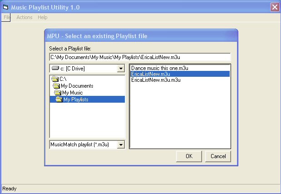
Task: Click the My Playlists folder icon
Action: coord(59,99)
